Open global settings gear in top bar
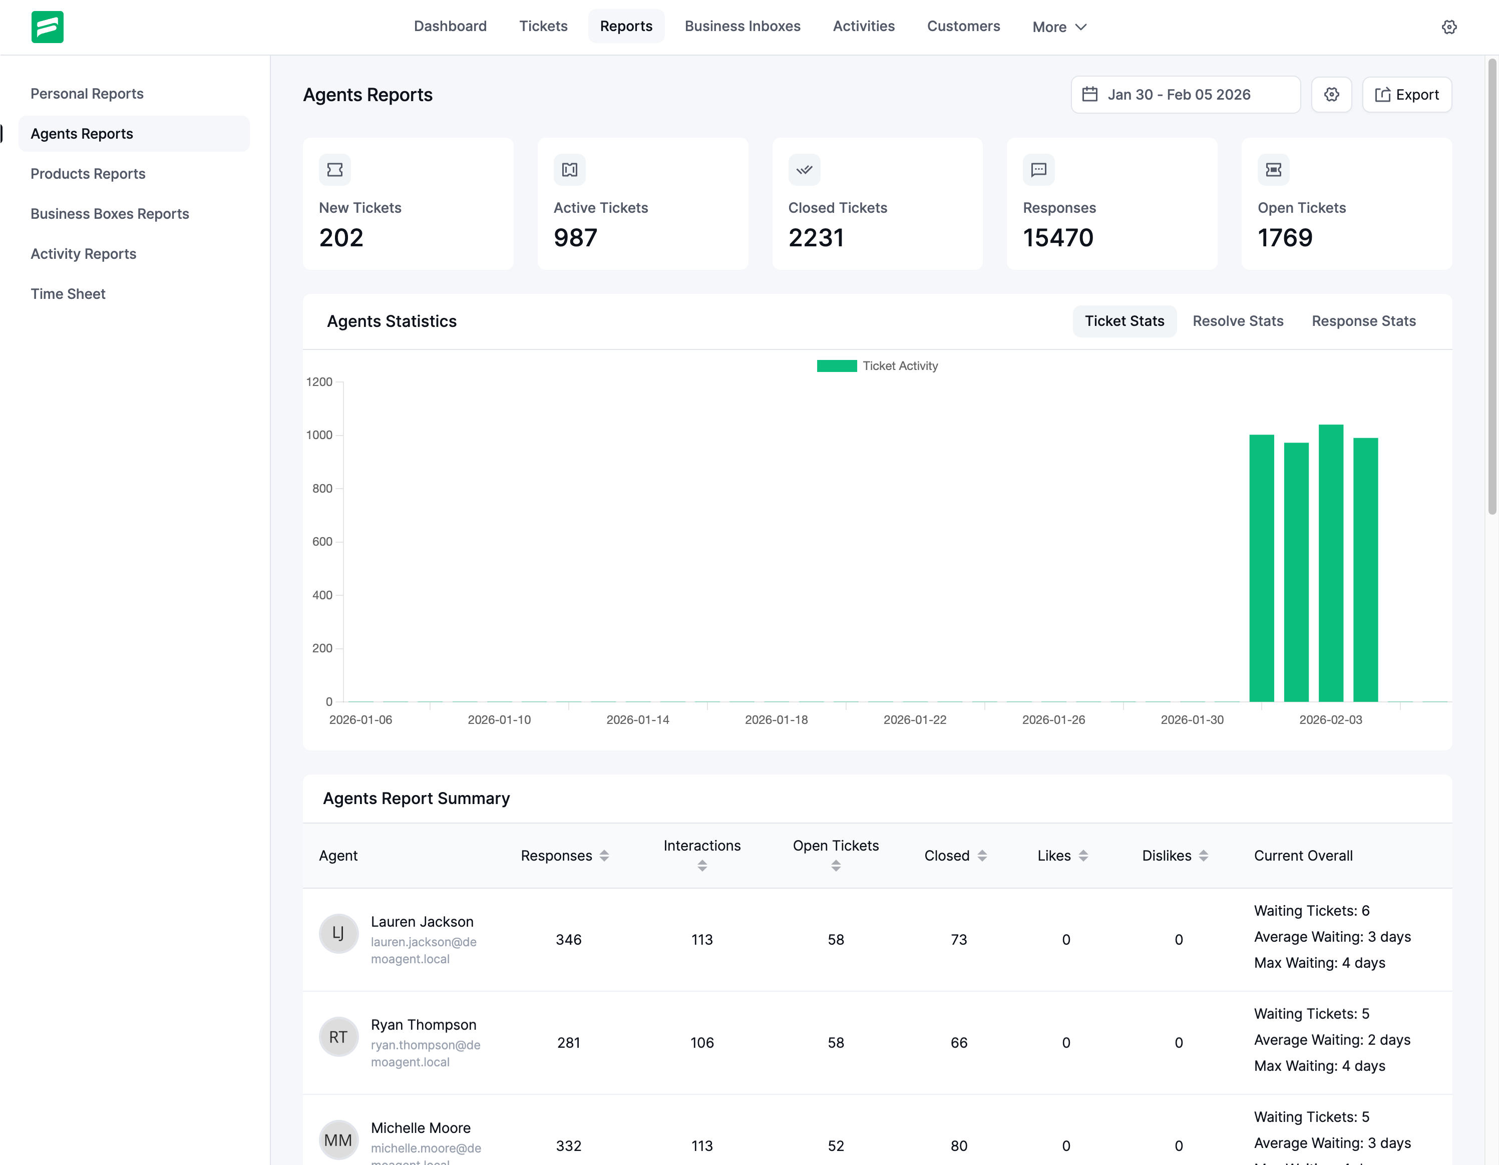The height and width of the screenshot is (1165, 1499). coord(1449,27)
